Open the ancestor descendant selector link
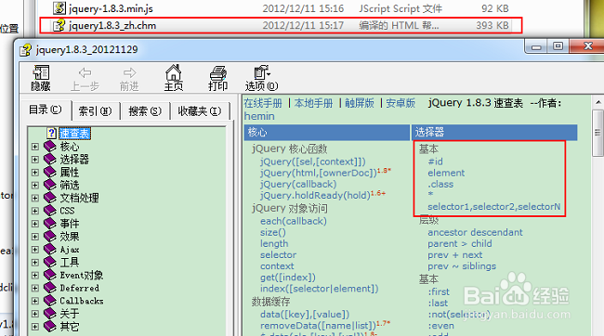 click(475, 232)
